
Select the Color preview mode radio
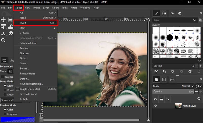5,109
